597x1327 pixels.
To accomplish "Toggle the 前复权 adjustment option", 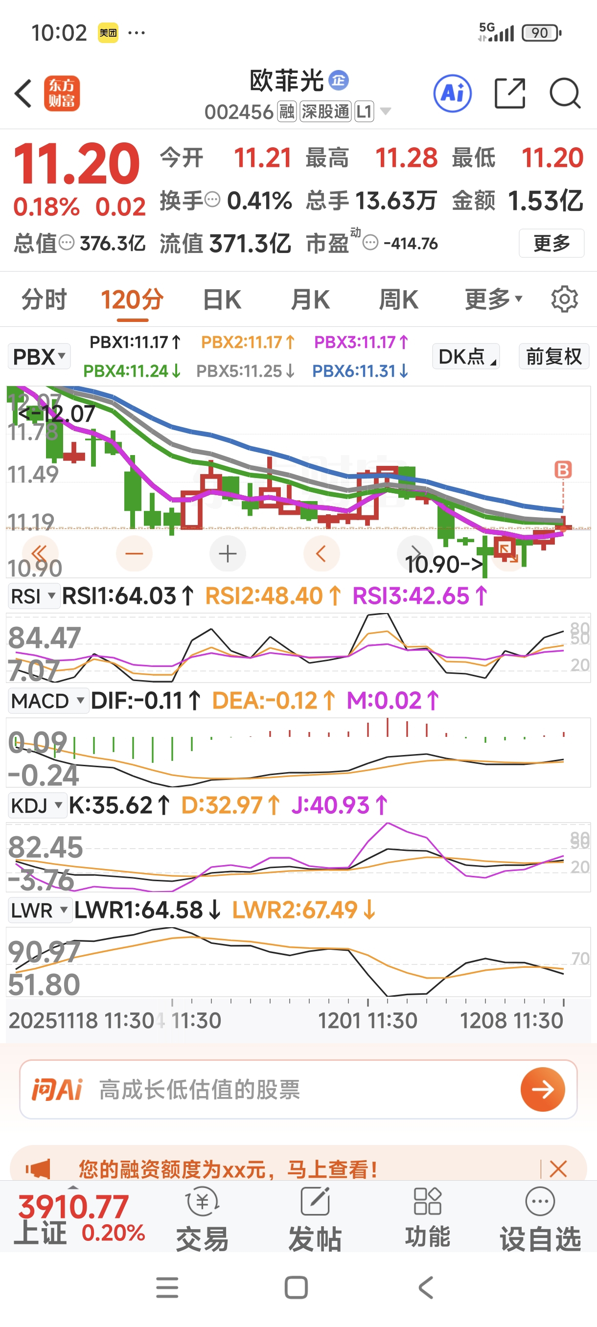I will 554,356.
